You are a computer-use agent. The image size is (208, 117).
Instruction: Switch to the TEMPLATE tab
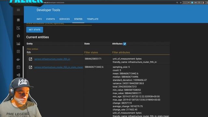pos(93,19)
